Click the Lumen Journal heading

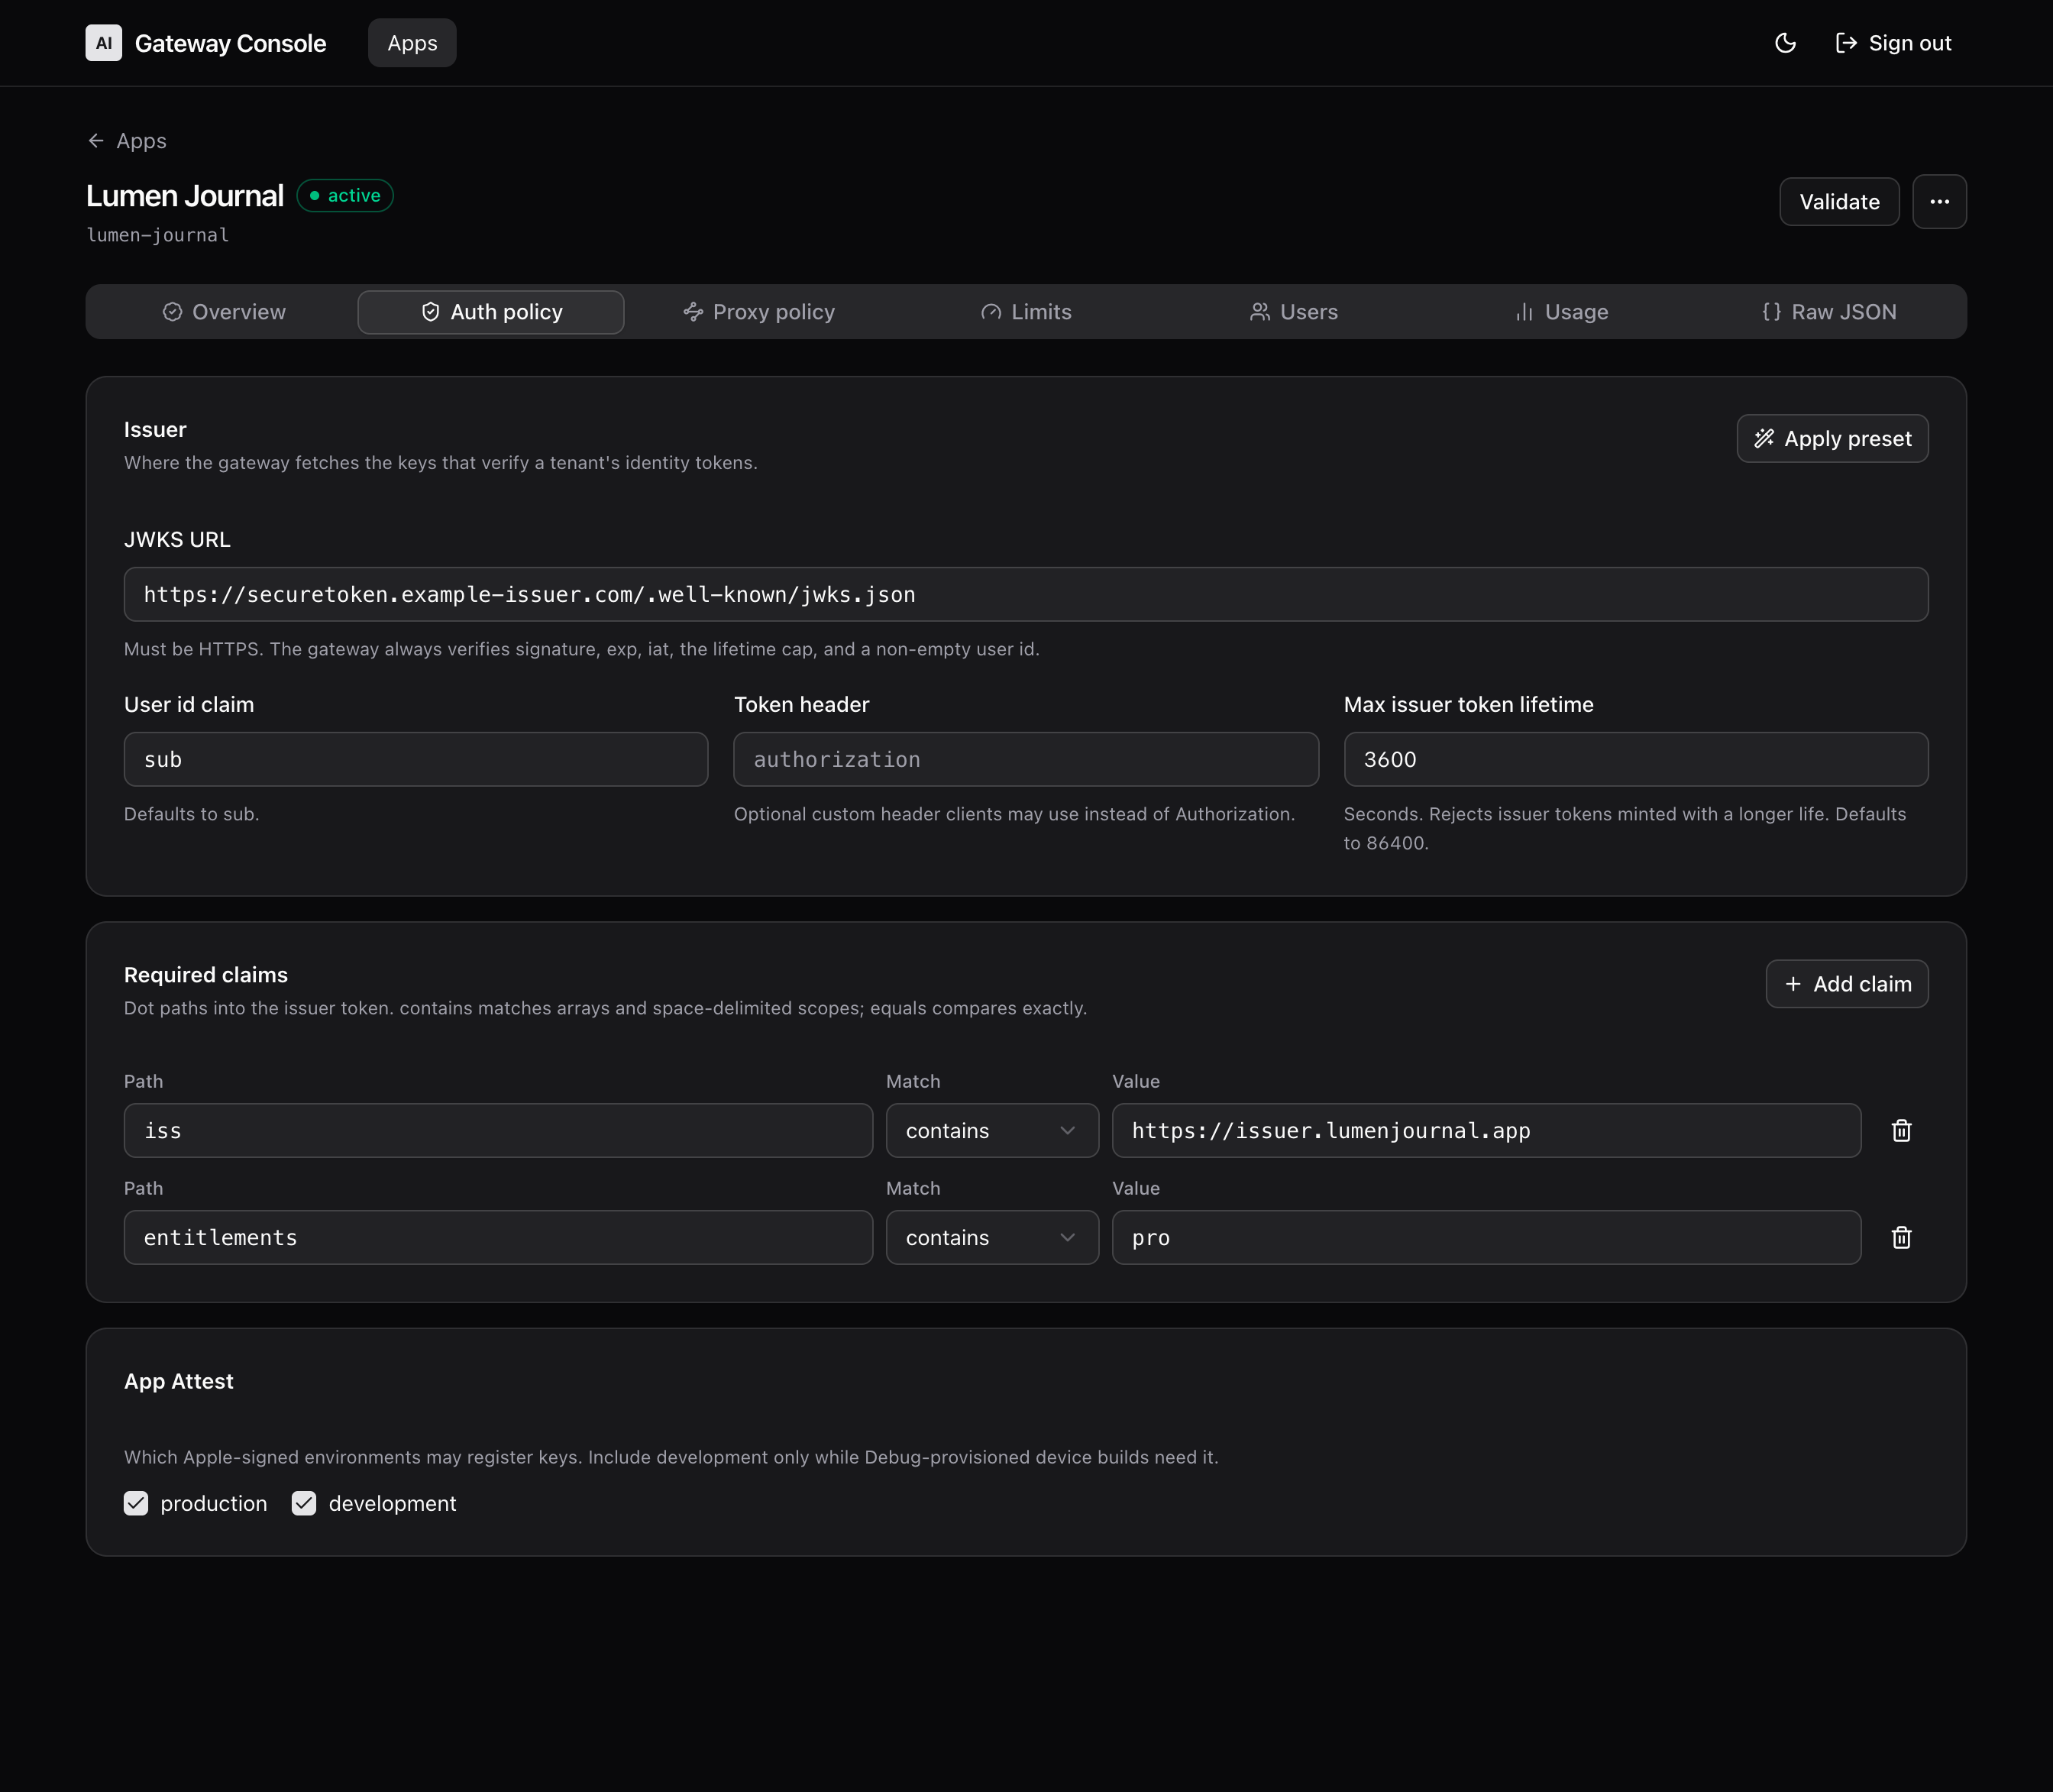(x=185, y=195)
